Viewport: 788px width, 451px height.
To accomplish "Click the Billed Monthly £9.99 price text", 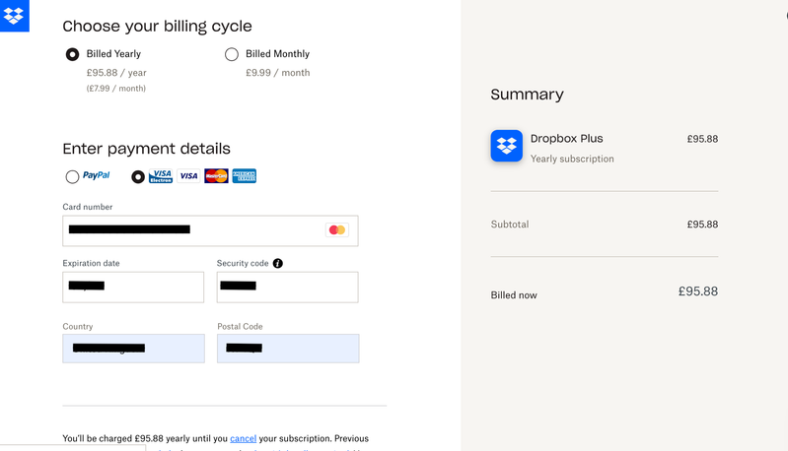I will 277,73.
